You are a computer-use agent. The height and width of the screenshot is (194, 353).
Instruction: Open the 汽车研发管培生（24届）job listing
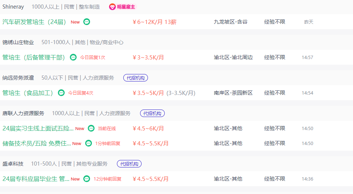tap(34, 22)
